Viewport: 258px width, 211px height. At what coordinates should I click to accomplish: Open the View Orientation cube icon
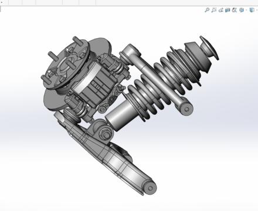[242, 10]
